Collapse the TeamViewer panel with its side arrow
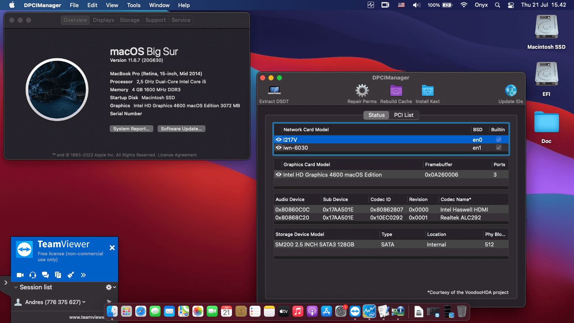 tap(5, 283)
